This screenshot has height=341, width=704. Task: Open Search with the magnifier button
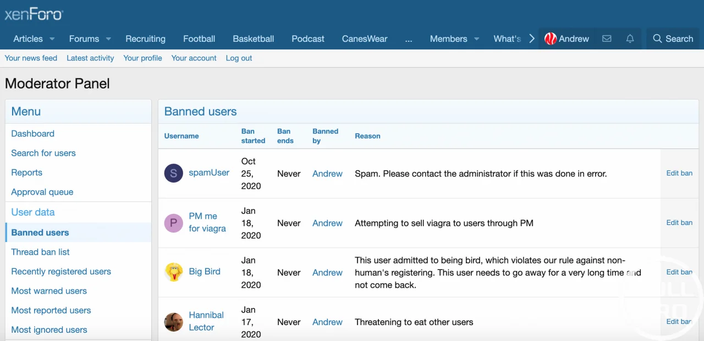point(673,38)
